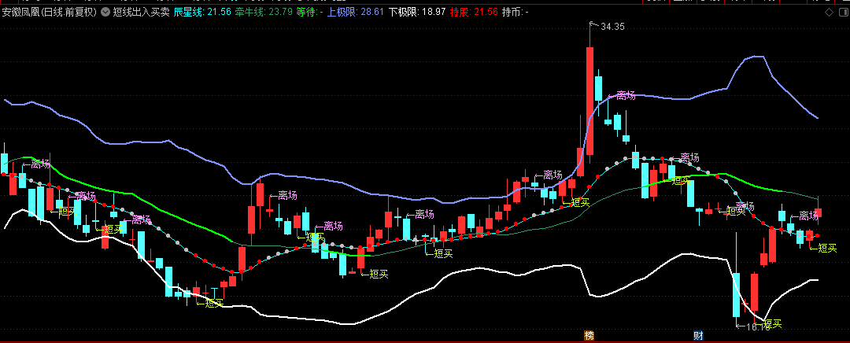Open the indicator dropdown arrow beside 短线出入买卖
850x343 pixels.
pos(105,12)
